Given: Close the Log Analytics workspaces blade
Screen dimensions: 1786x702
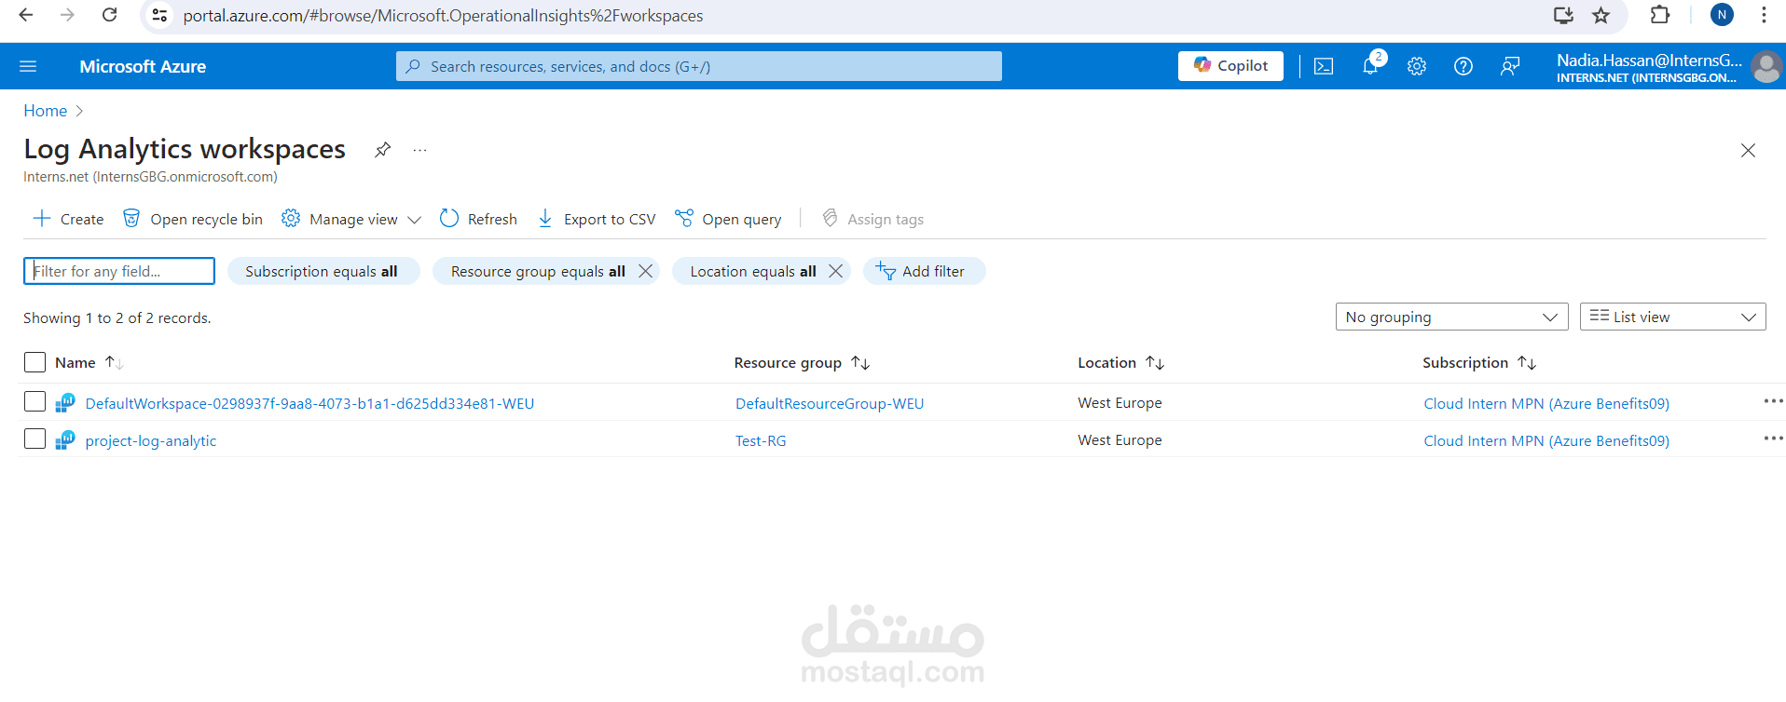Looking at the screenshot, I should click(1748, 150).
